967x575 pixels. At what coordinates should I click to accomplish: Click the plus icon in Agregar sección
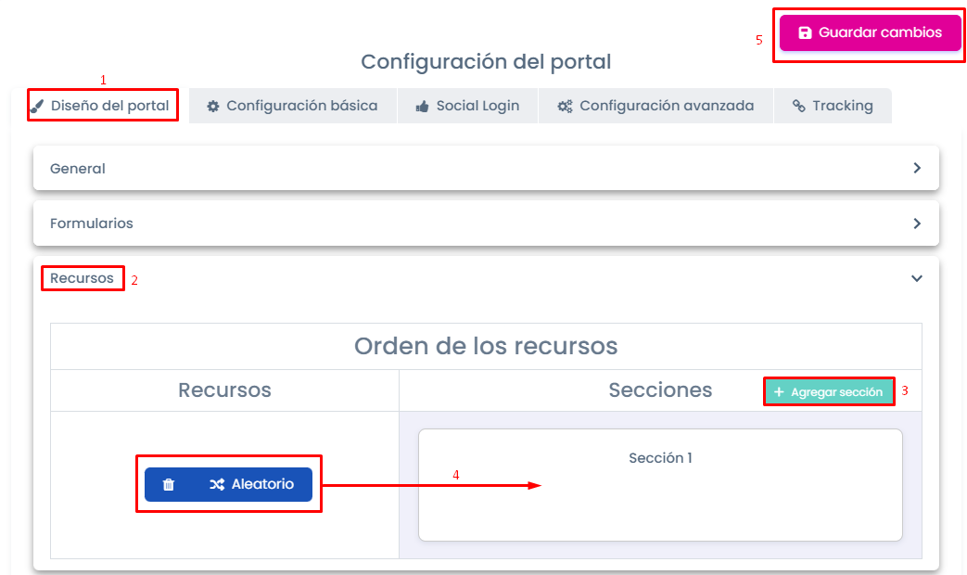tap(779, 392)
